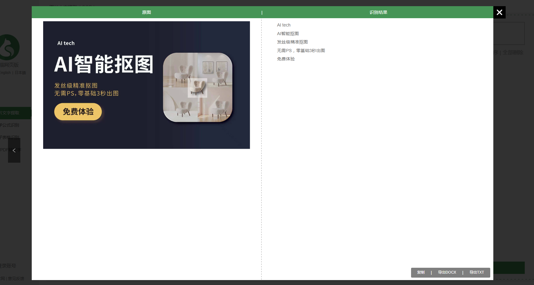Export result using 导出DOCX
Screen dimensions: 534x285
click(447, 272)
